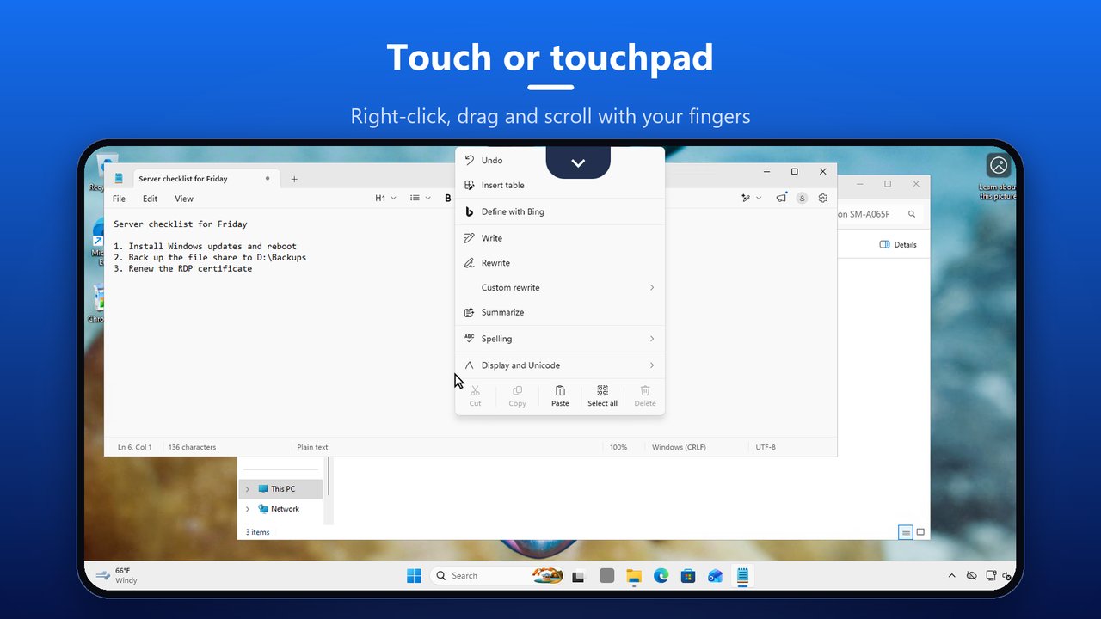Select Summarize from the context menu
Viewport: 1101px width, 619px height.
(x=560, y=312)
